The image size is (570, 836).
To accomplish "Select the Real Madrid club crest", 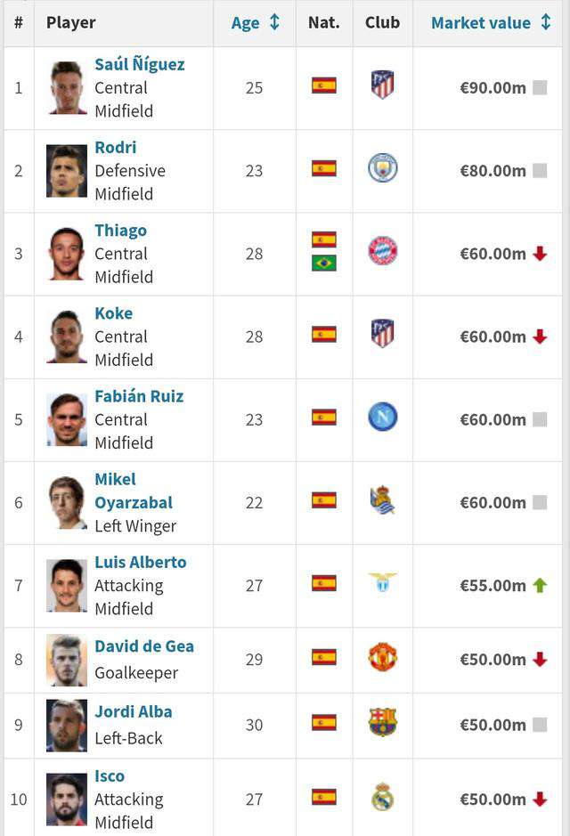I will tap(382, 797).
